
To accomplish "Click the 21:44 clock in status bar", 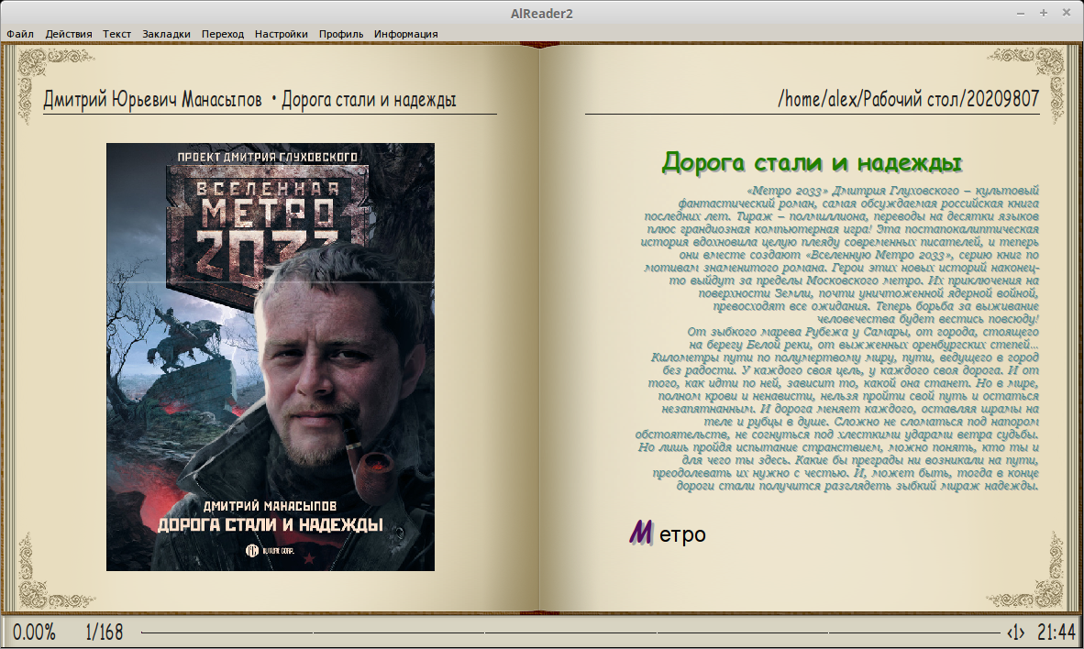I will (x=1056, y=632).
